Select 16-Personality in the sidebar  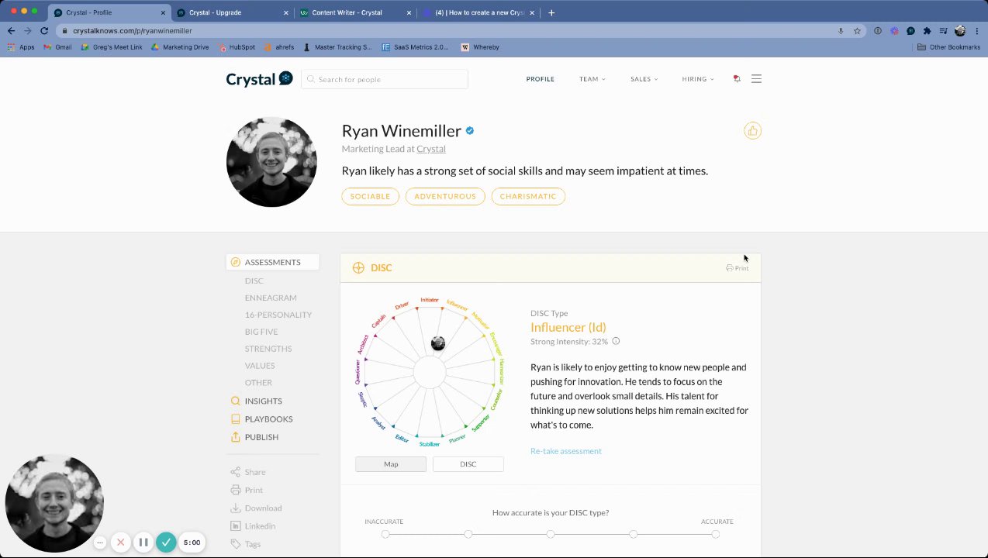[278, 315]
